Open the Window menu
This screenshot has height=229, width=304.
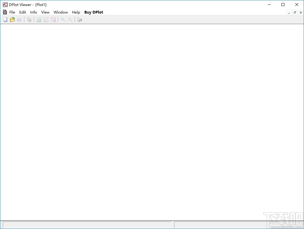[61, 12]
